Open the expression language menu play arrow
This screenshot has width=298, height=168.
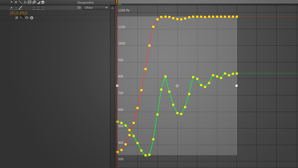(31, 18)
